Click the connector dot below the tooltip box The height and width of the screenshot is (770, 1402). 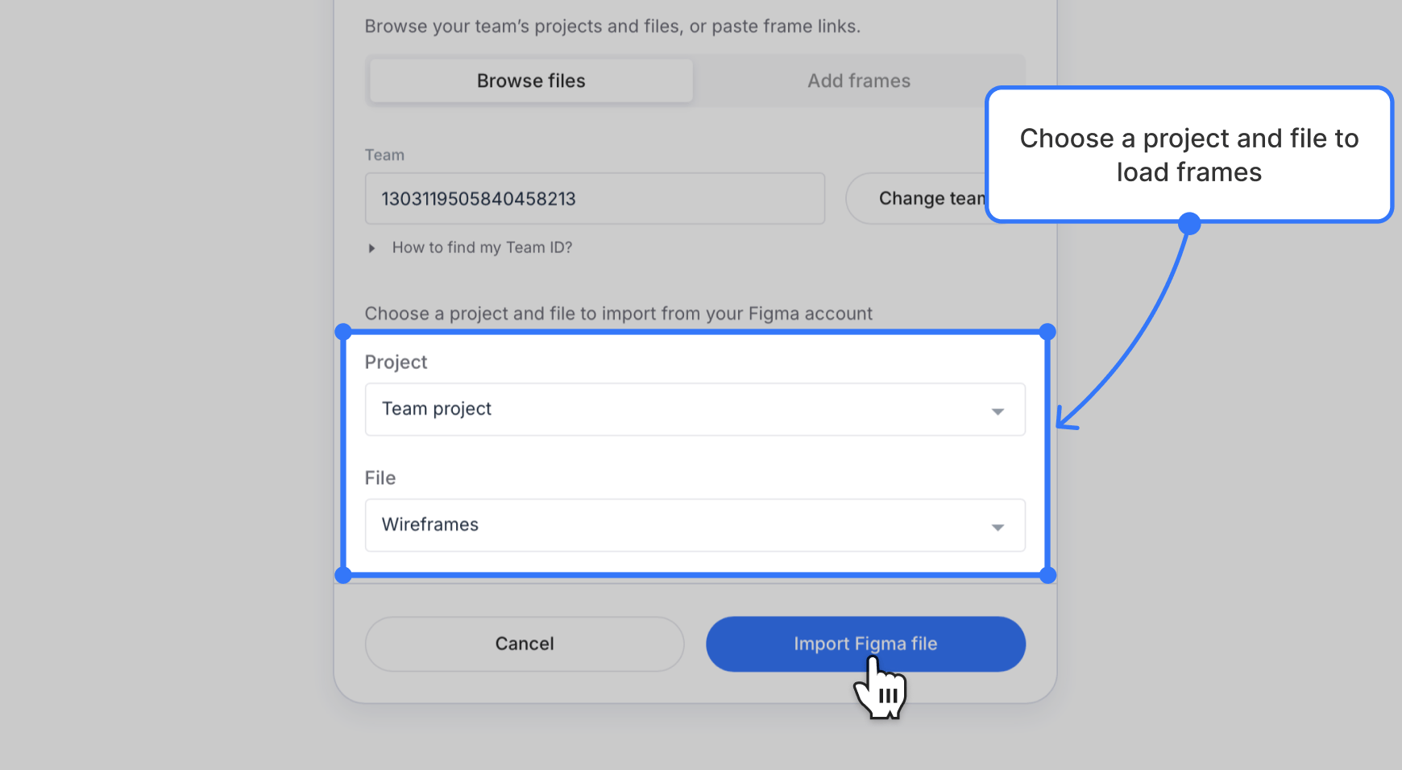pyautogui.click(x=1190, y=226)
